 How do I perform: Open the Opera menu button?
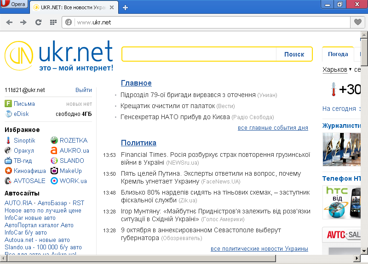[x=14, y=4]
